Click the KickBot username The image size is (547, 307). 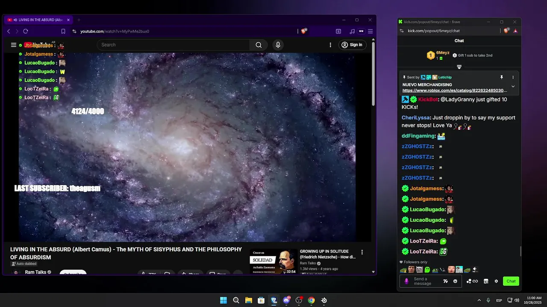click(x=428, y=99)
